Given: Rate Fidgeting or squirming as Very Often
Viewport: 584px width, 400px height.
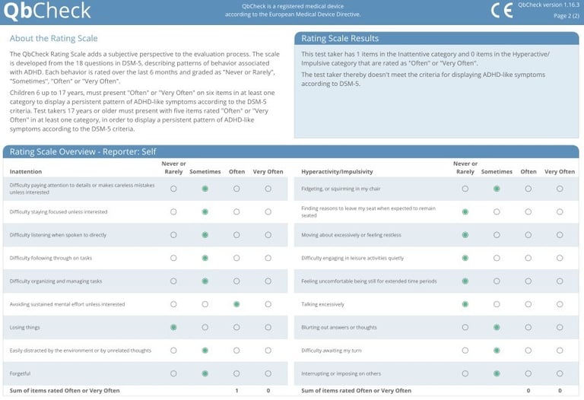Looking at the screenshot, I should [x=560, y=189].
